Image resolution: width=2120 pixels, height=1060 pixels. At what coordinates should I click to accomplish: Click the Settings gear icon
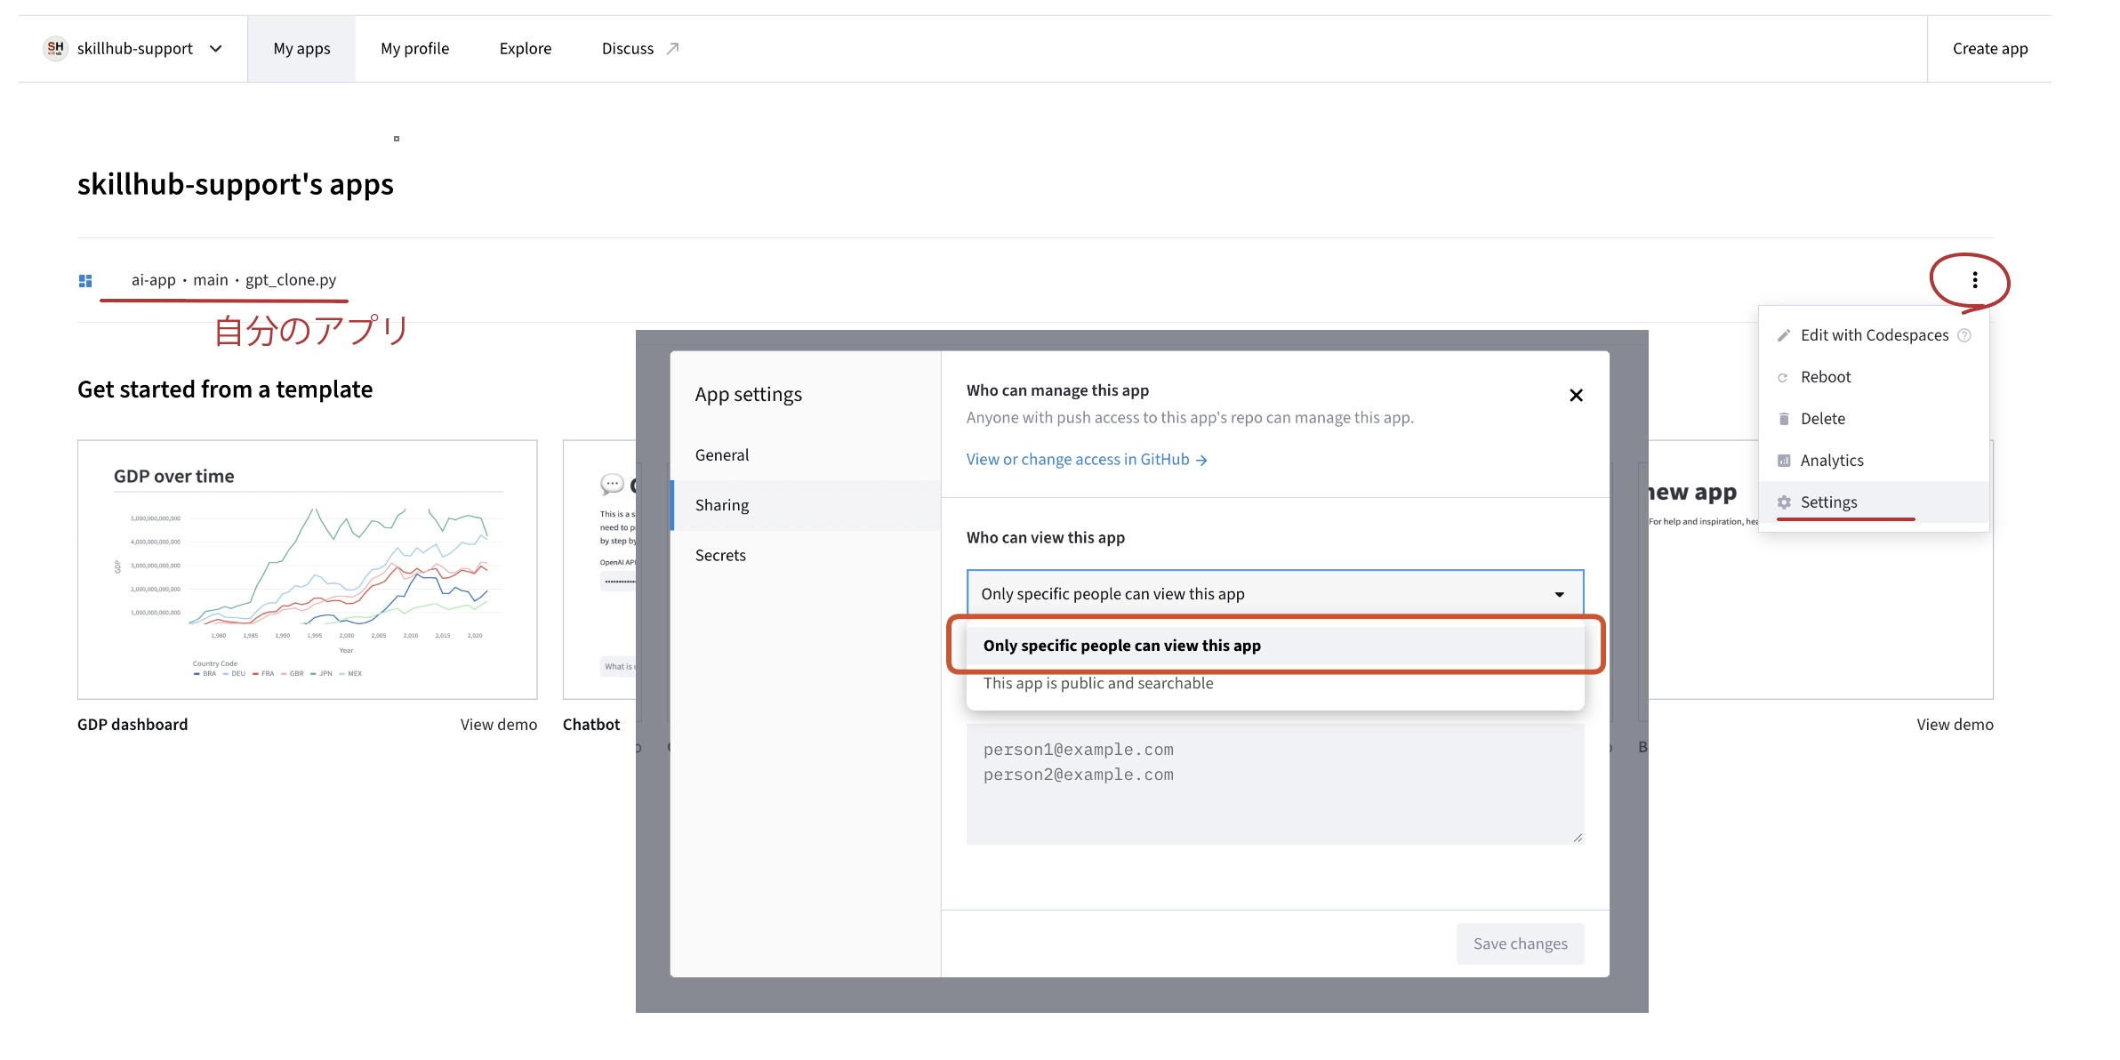click(1784, 502)
